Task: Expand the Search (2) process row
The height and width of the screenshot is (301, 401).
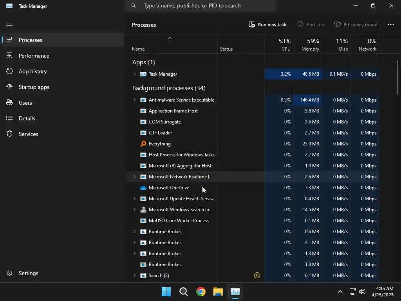Action: (135, 276)
